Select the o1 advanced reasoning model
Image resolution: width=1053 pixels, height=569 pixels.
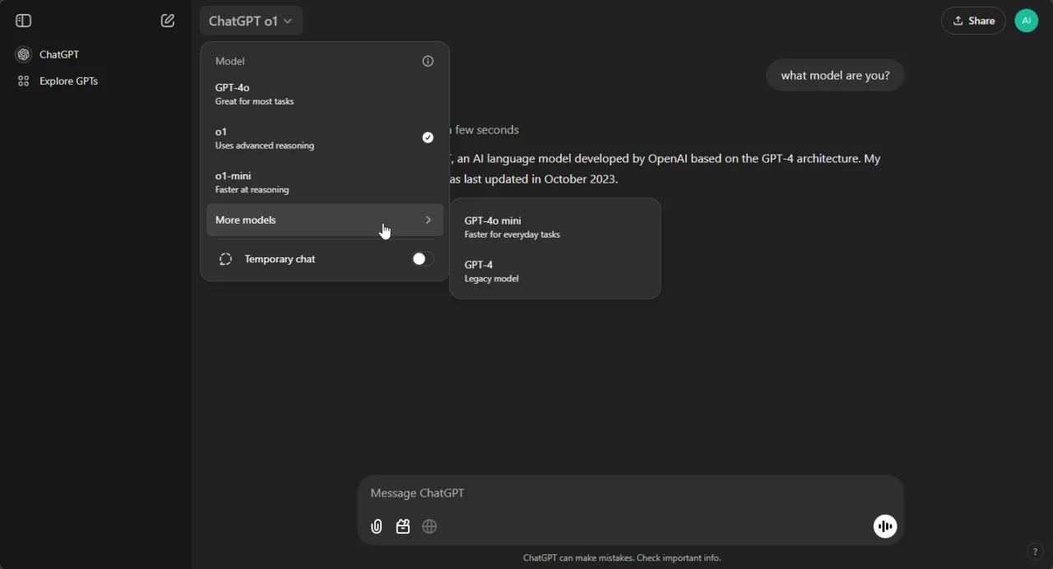tap(325, 138)
